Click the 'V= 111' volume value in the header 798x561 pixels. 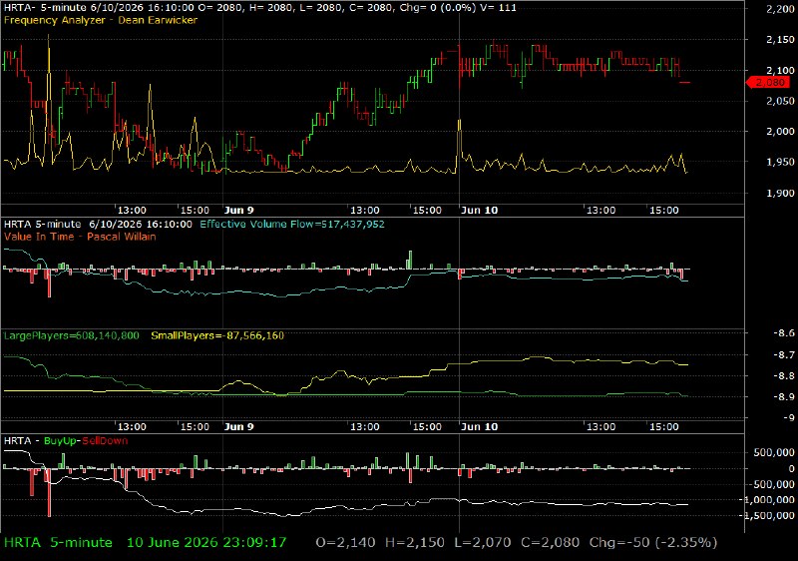[500, 8]
